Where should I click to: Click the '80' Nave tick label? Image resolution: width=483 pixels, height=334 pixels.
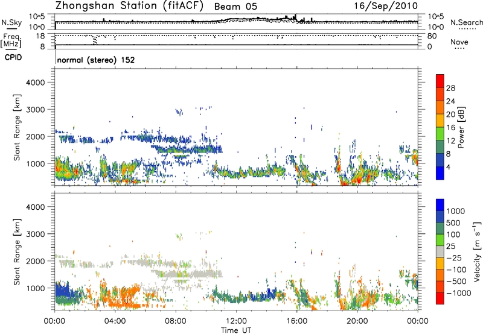[x=432, y=36]
